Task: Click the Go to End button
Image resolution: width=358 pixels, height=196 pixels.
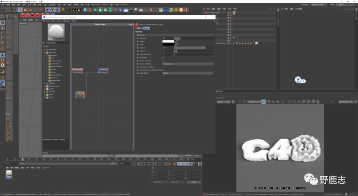Action: click(160, 163)
